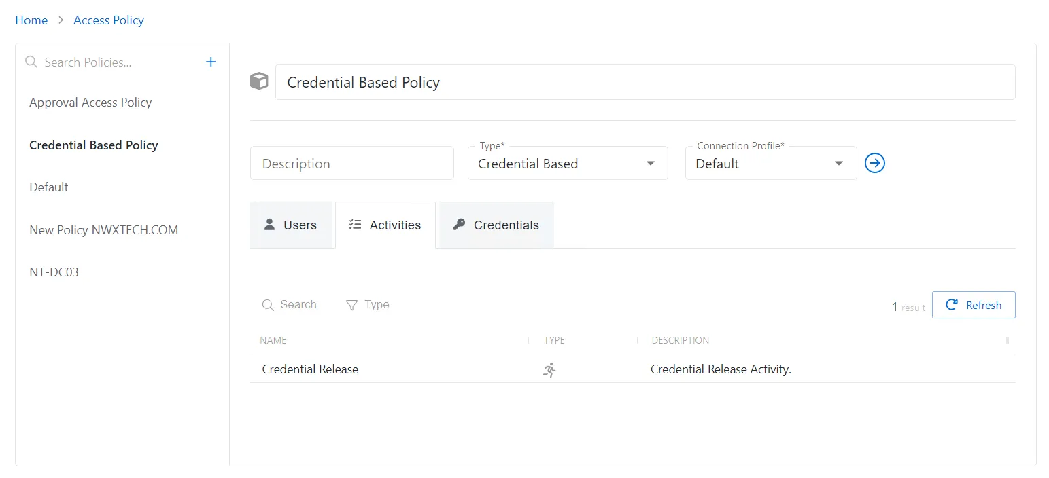The height and width of the screenshot is (478, 1049).
Task: Select New Policy NWXTECH.COM
Action: (104, 230)
